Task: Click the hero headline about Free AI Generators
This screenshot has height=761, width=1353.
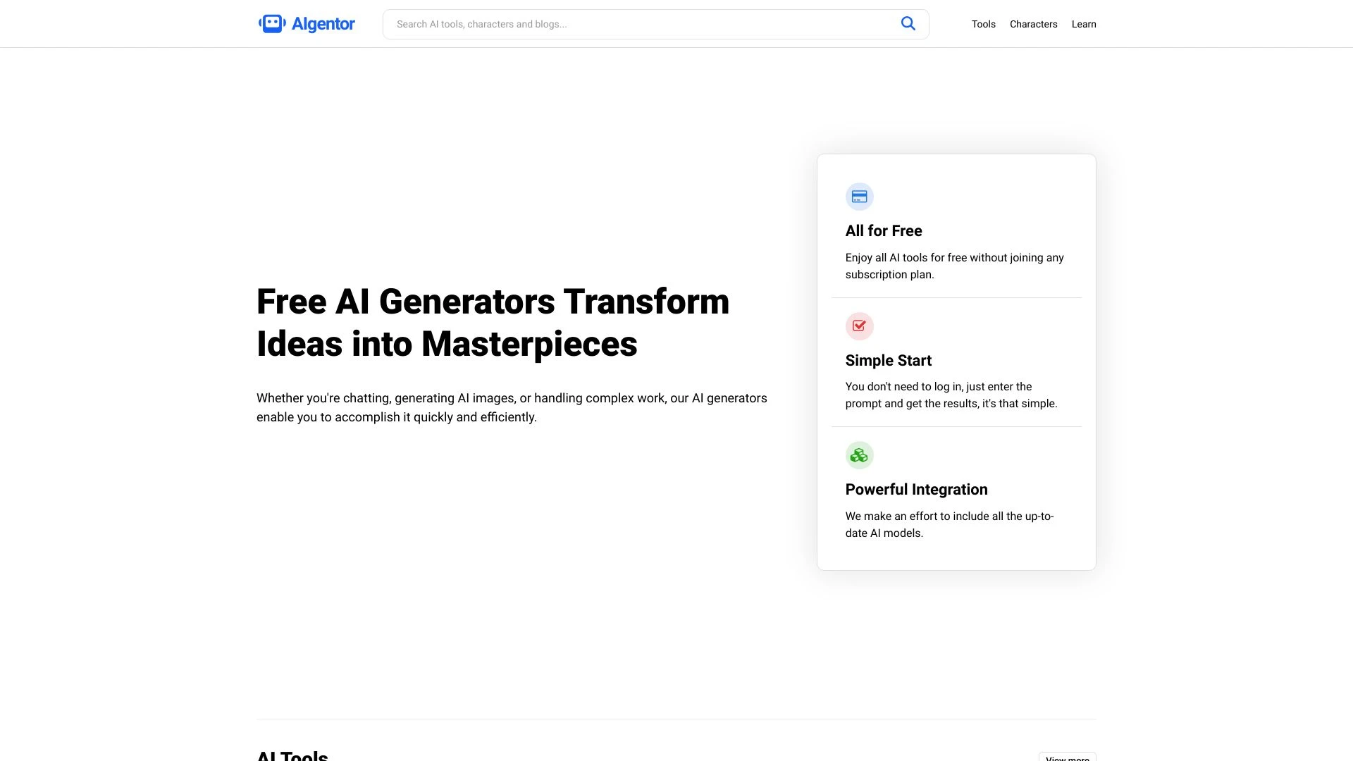Action: pyautogui.click(x=493, y=323)
